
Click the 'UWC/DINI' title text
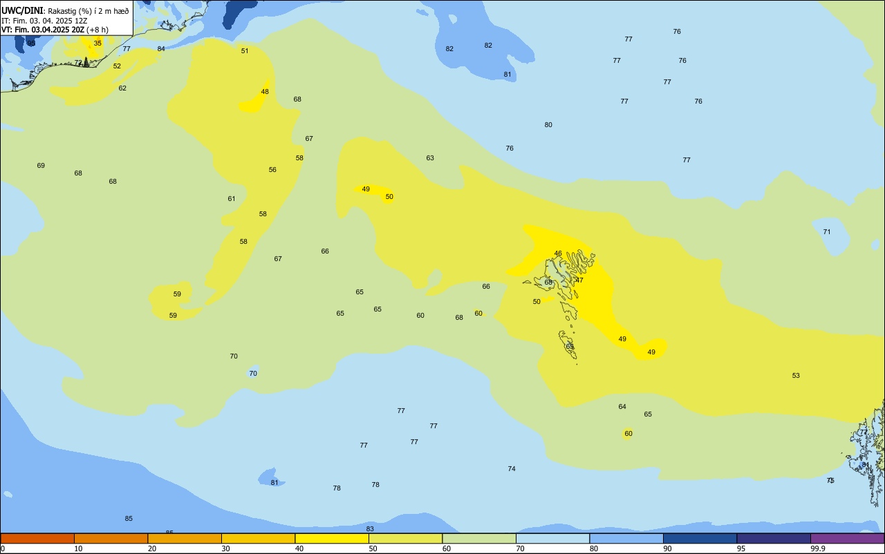[22, 10]
